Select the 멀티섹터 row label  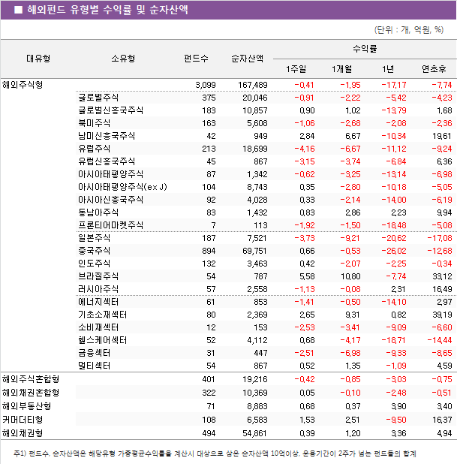coord(94,366)
